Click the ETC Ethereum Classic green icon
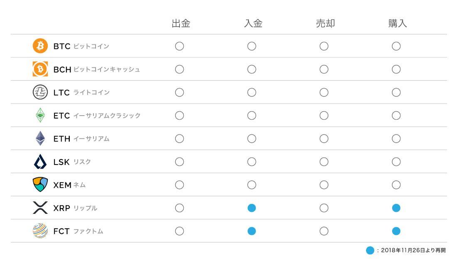The width and height of the screenshot is (462, 264). coord(40,116)
